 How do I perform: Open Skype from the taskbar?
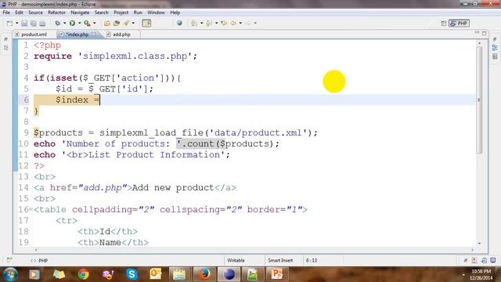pos(132,274)
